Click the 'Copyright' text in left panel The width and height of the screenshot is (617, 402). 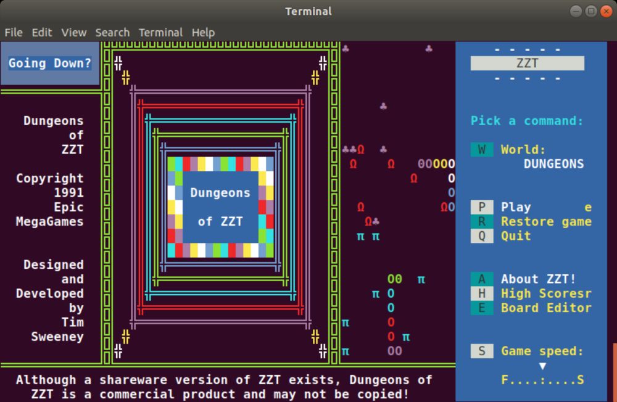click(x=49, y=178)
